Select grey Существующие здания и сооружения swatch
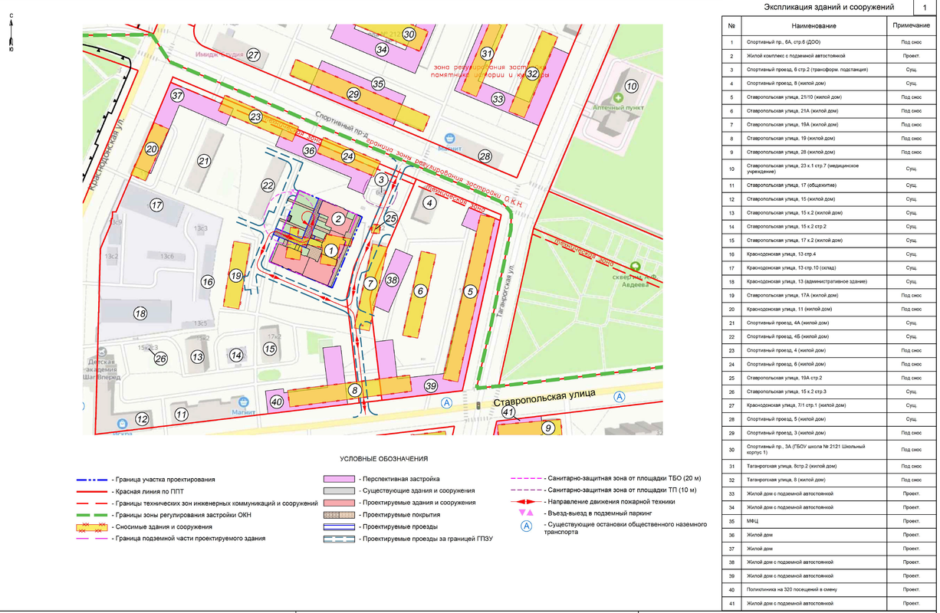 pyautogui.click(x=338, y=490)
